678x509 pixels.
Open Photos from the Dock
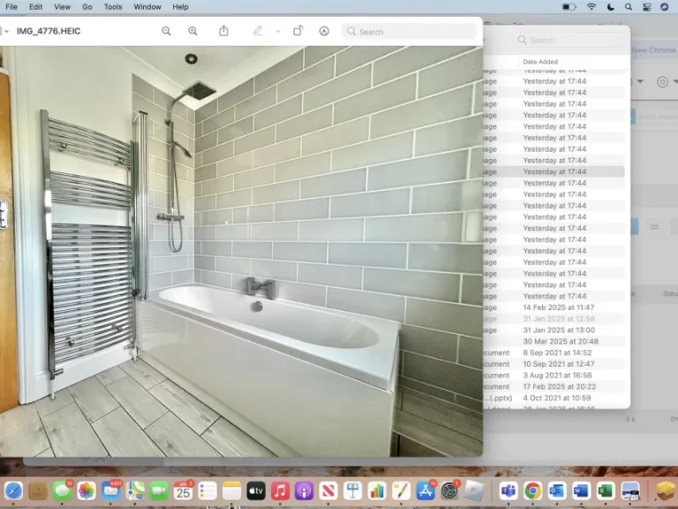[x=87, y=490]
